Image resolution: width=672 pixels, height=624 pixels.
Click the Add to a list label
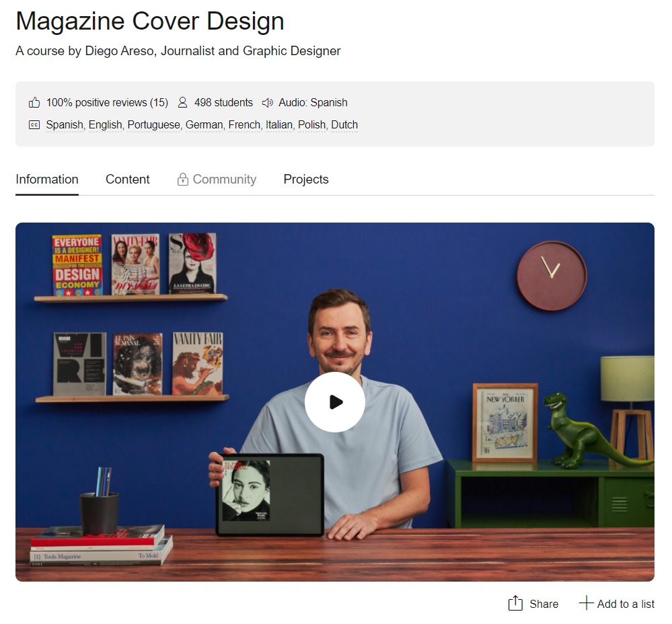tap(626, 604)
